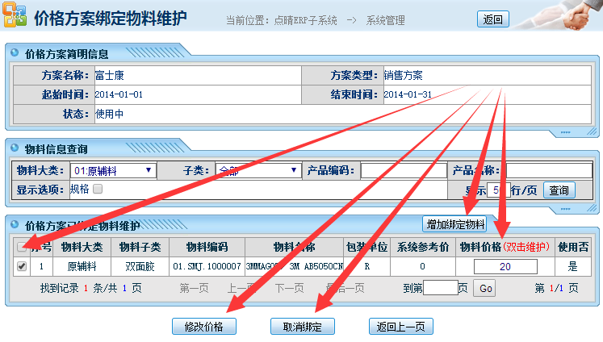Viewport: 603px width, 342px height.
Task: Click the 查询 search button
Action: click(559, 190)
